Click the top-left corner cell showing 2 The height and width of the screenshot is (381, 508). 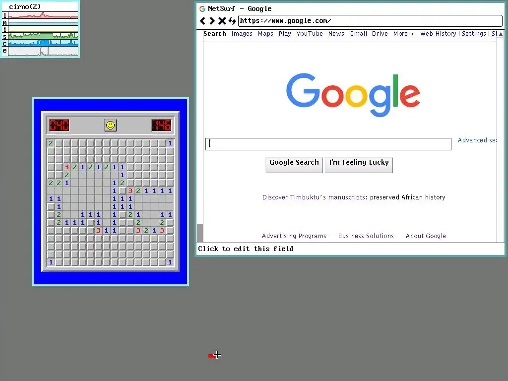tap(51, 143)
